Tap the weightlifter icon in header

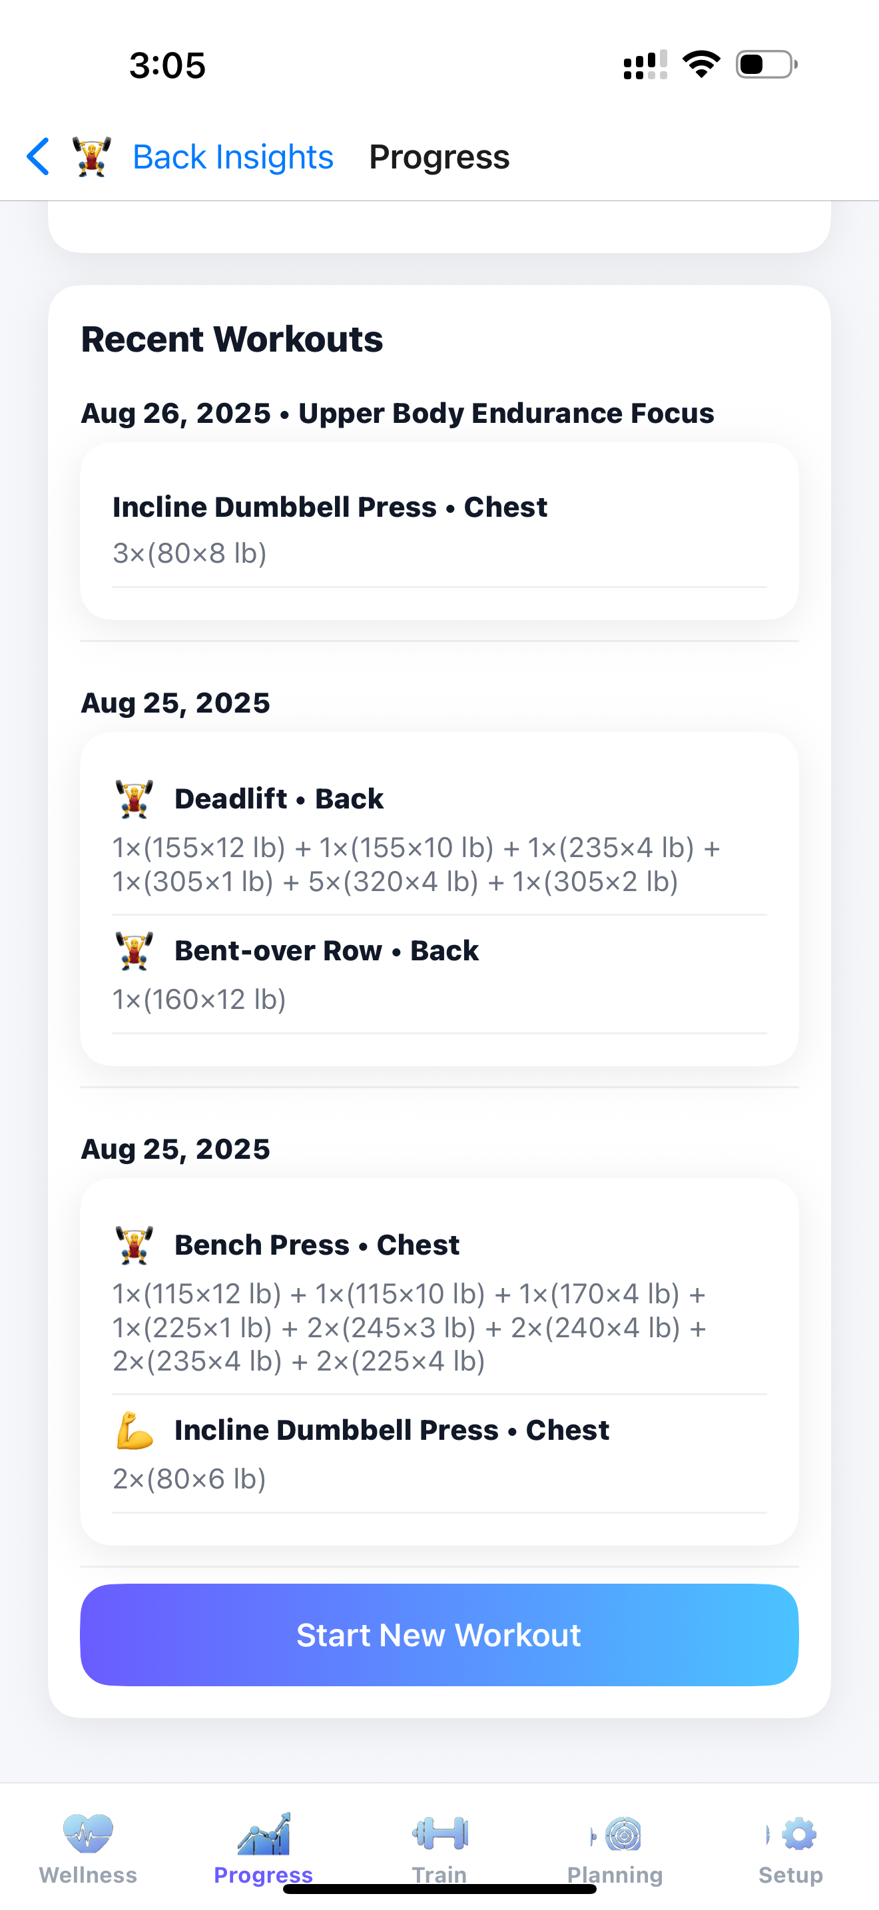point(92,157)
